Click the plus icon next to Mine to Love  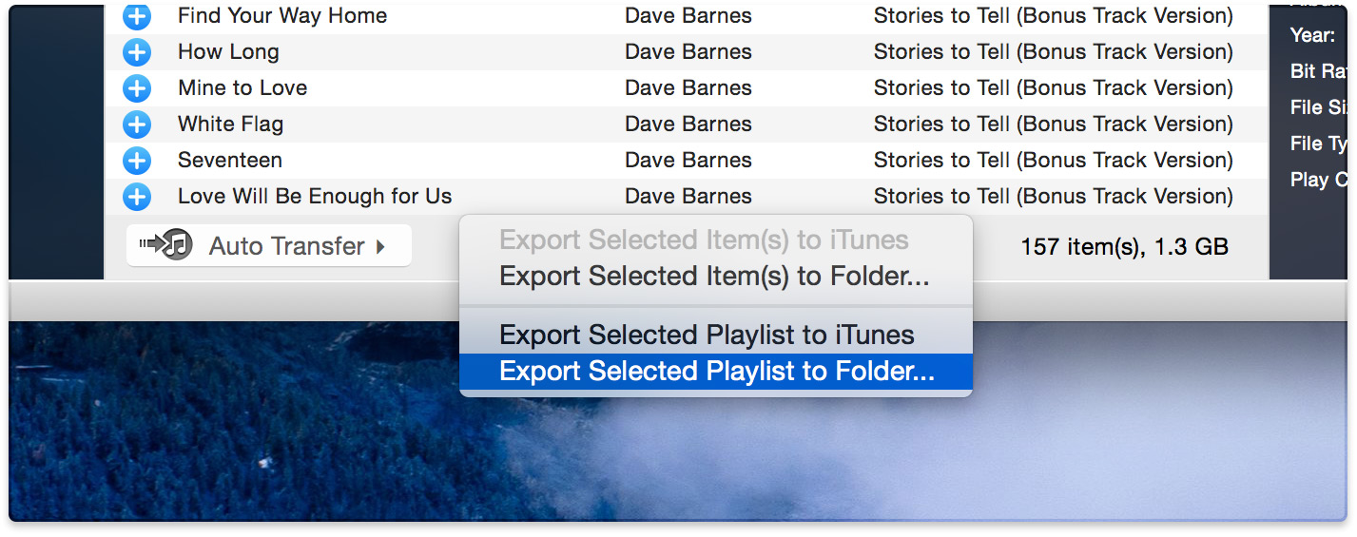(137, 88)
